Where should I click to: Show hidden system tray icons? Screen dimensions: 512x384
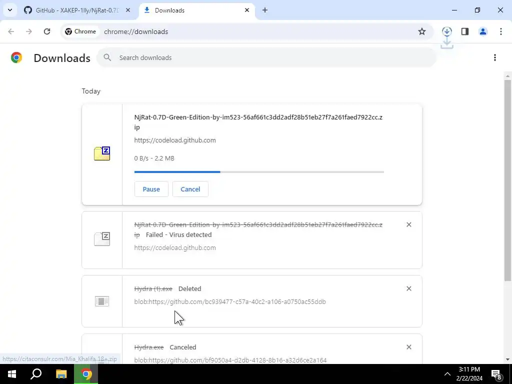[x=447, y=374]
